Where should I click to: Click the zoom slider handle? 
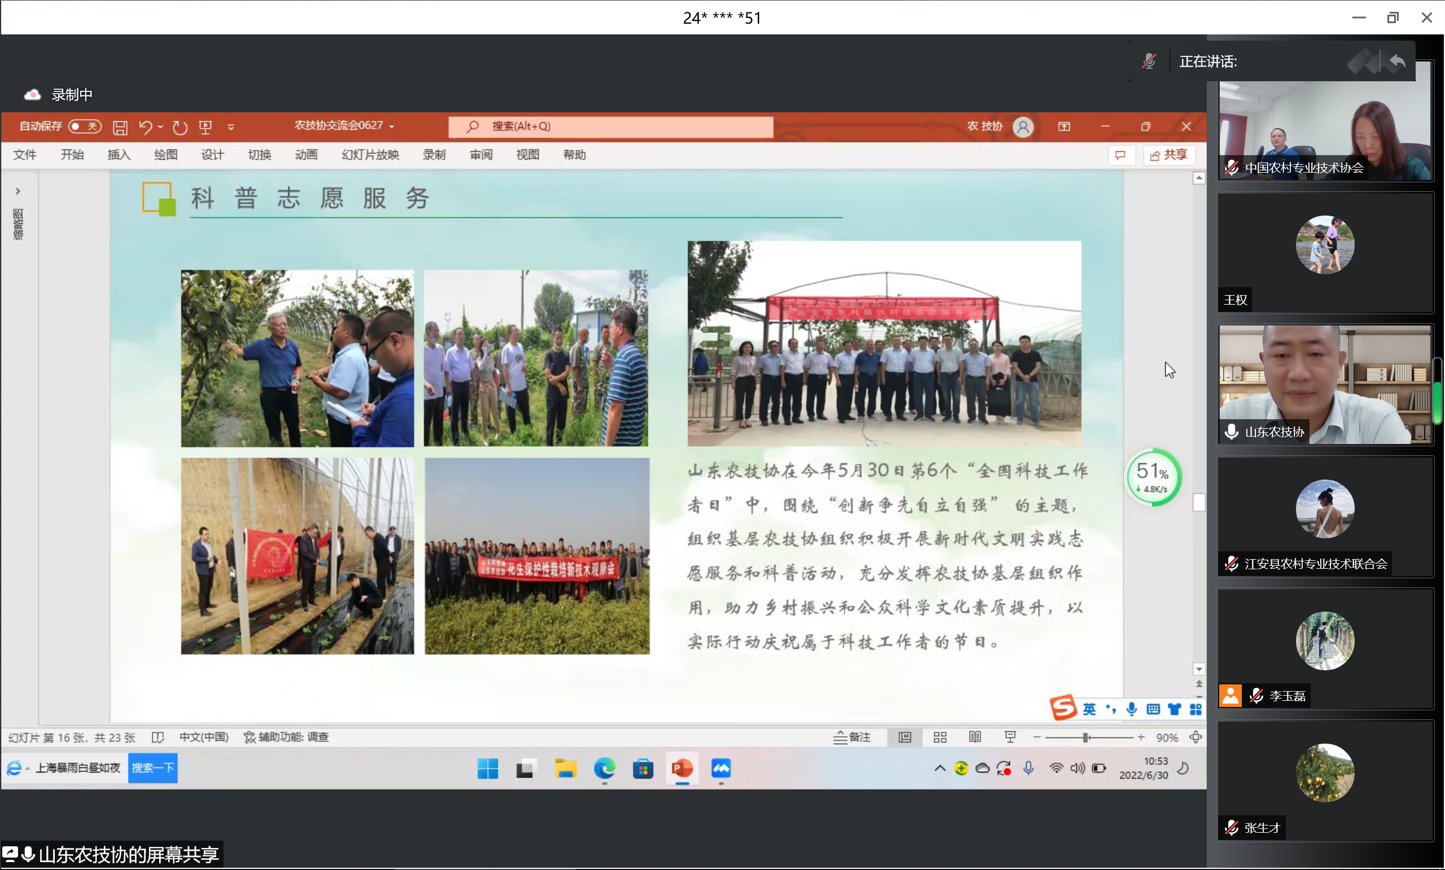1085,737
